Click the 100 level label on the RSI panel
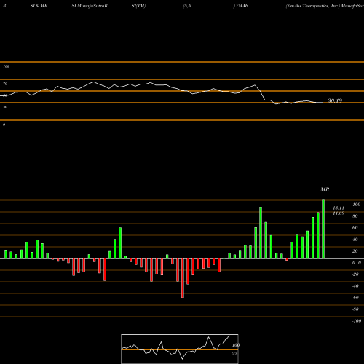364x364 pixels. (6, 66)
